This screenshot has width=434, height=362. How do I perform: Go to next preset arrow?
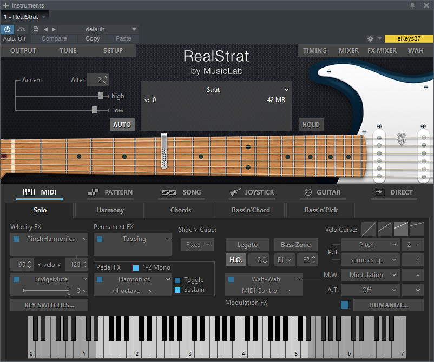[54, 29]
